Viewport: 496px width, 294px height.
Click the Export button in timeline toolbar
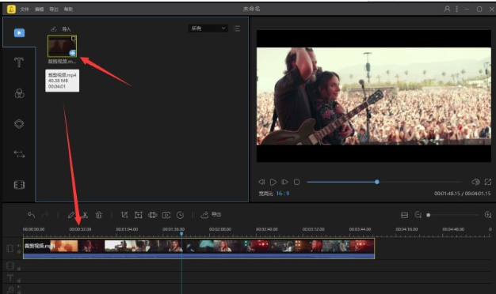(211, 215)
